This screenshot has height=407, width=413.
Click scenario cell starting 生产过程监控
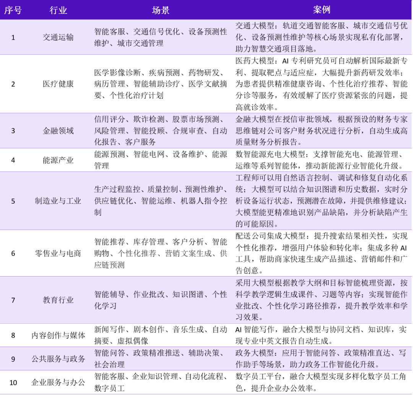161,201
